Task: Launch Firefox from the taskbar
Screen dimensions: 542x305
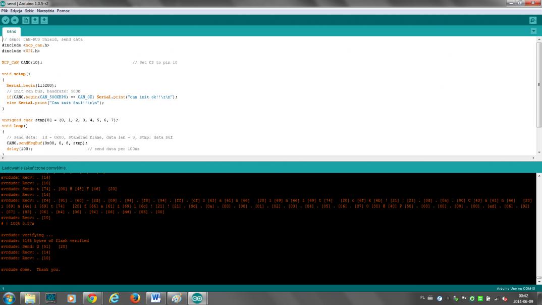Action: coord(135,298)
